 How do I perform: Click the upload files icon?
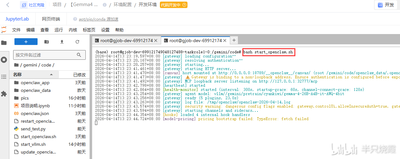pos(62,42)
